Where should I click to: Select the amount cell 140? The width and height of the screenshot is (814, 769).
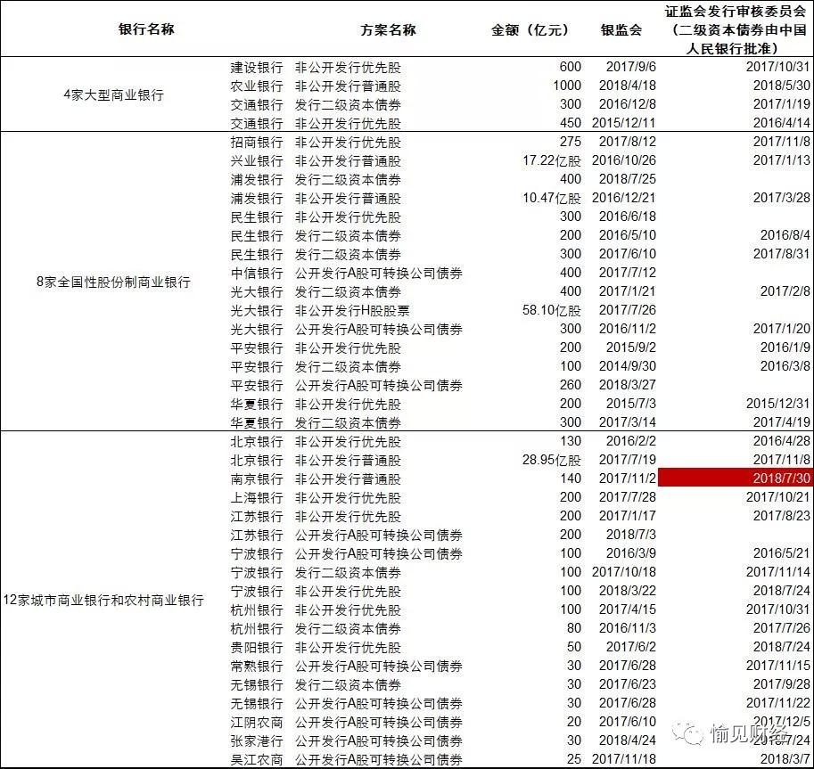(x=571, y=479)
